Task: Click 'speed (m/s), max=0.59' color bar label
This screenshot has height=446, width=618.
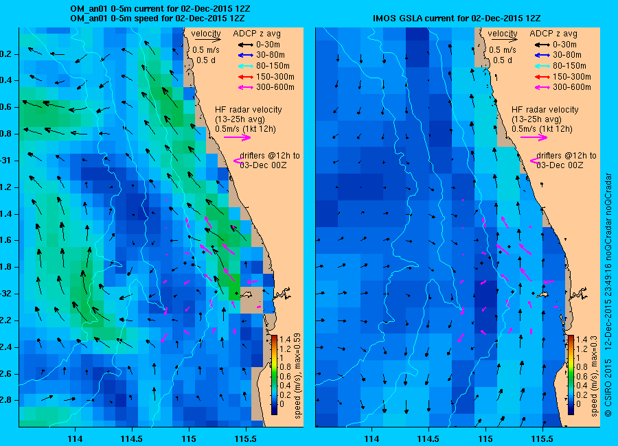Action: pyautogui.click(x=297, y=375)
